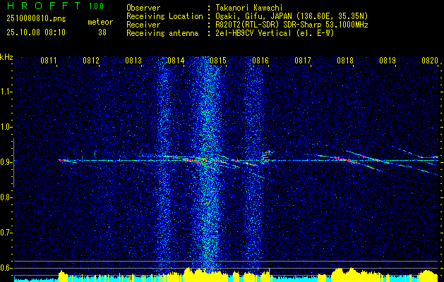Click the date stamp 25.10.08 08:10
Viewport: 444px width, 282px height.
[36, 32]
